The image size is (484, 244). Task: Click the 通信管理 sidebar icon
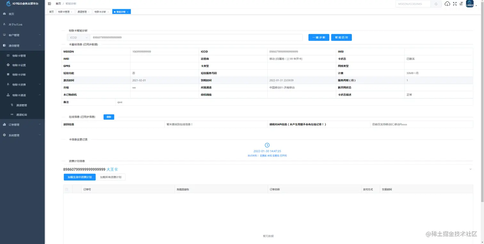click(4, 45)
